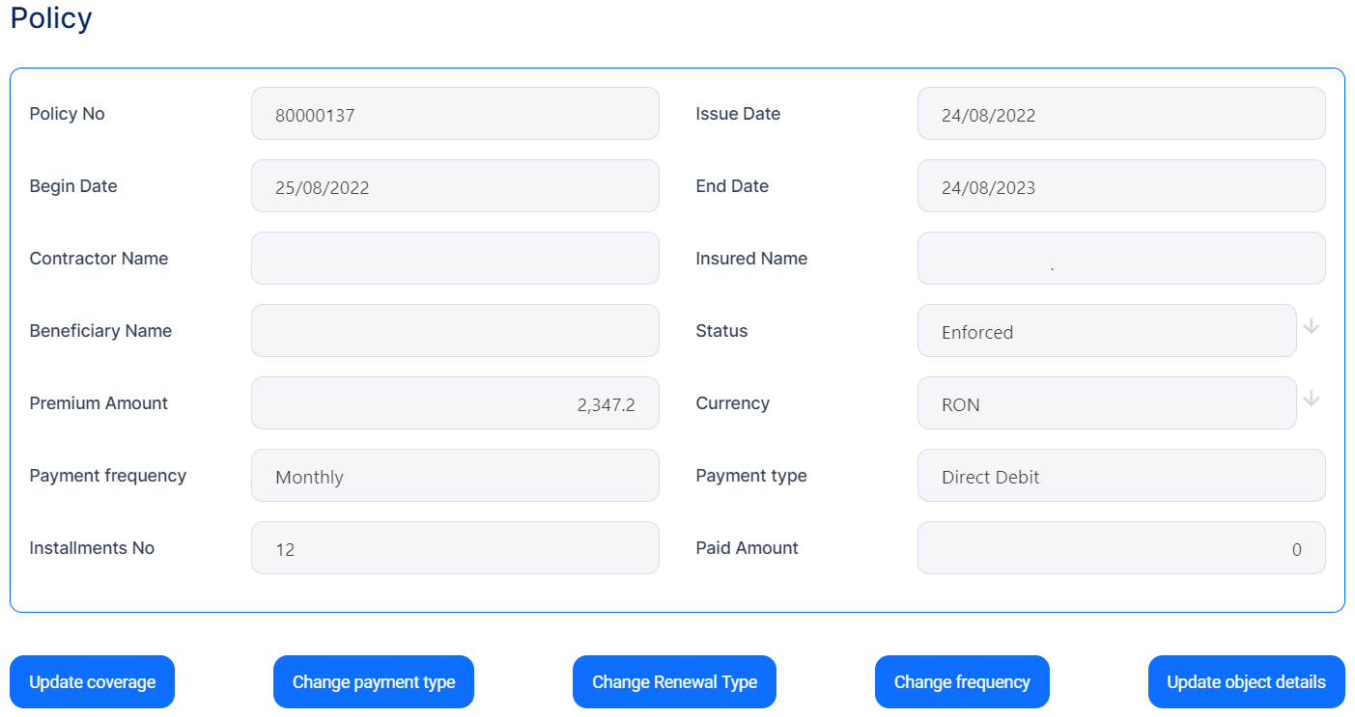This screenshot has height=717, width=1355.
Task: Select the Begin Date field
Action: click(x=455, y=186)
